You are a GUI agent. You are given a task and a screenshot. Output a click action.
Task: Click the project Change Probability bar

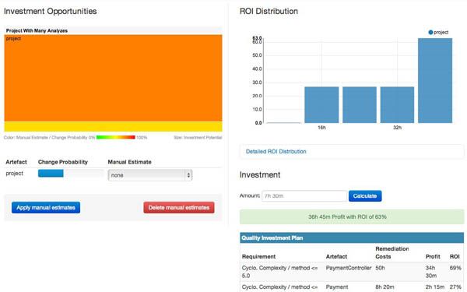point(51,173)
